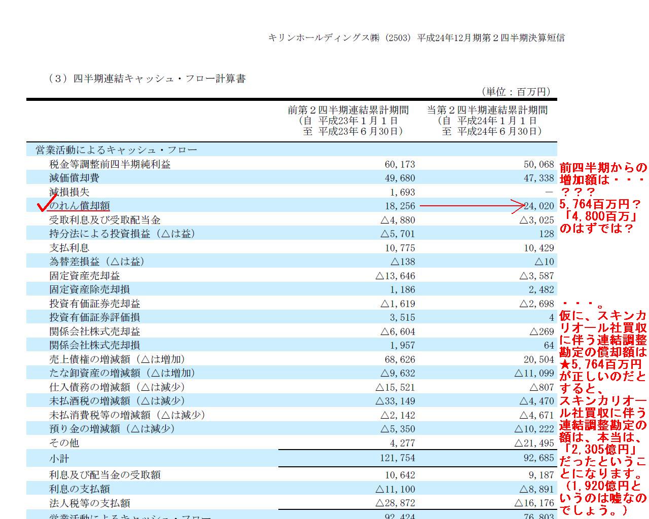Click the row label 関係会社株式売却益
649x519 pixels.
pyautogui.click(x=95, y=331)
